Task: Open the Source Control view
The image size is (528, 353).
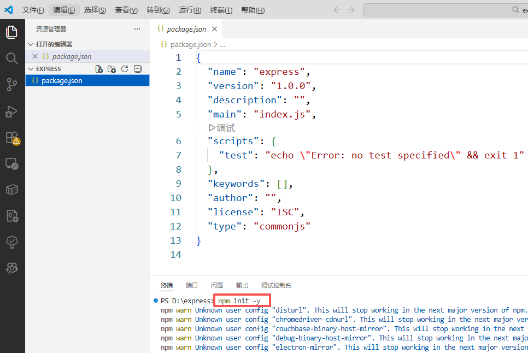Action: click(x=12, y=85)
